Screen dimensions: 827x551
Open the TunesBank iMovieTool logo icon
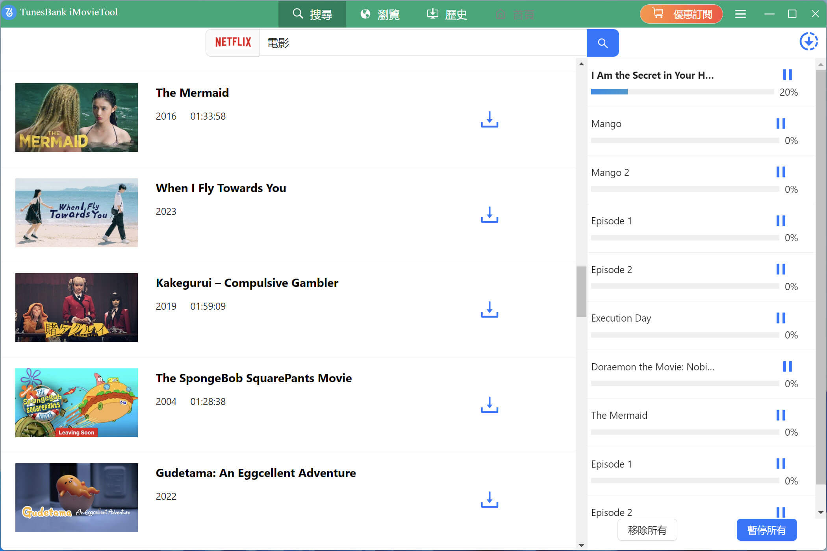8,13
